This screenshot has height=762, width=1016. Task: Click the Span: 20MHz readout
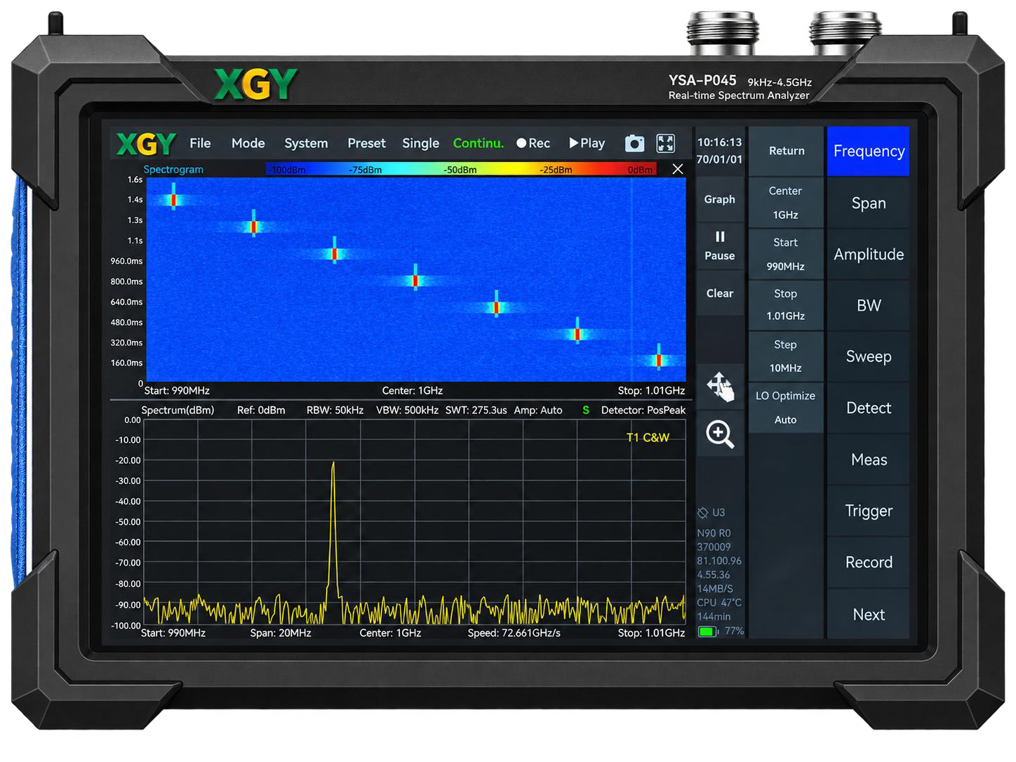(x=281, y=633)
